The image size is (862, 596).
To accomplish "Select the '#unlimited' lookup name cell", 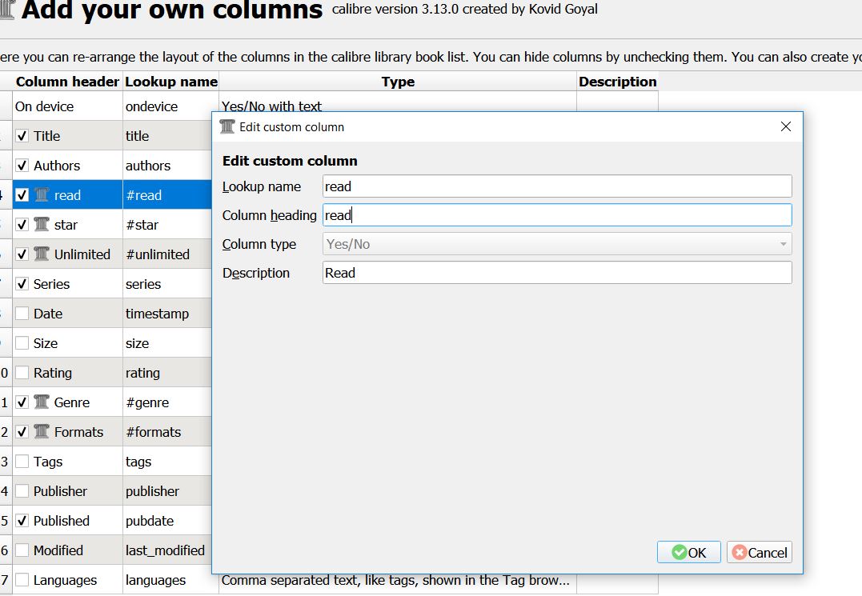I will pos(167,254).
